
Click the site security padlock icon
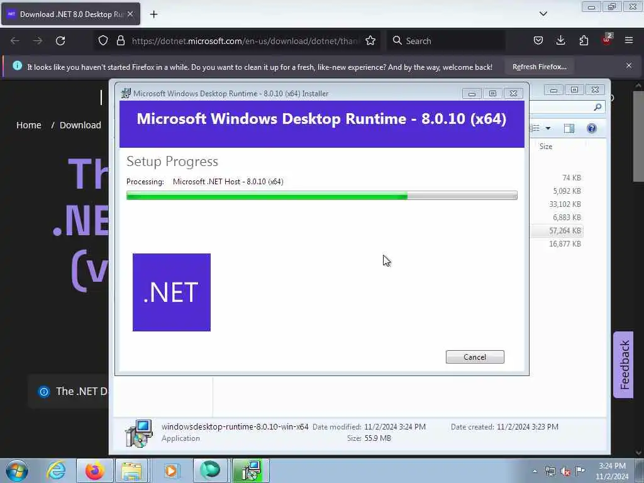[x=120, y=41]
